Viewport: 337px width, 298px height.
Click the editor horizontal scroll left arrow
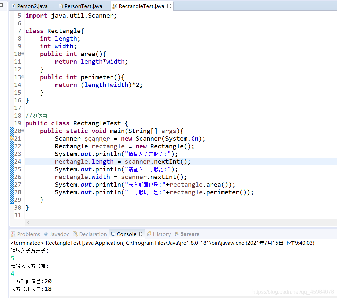28,222
